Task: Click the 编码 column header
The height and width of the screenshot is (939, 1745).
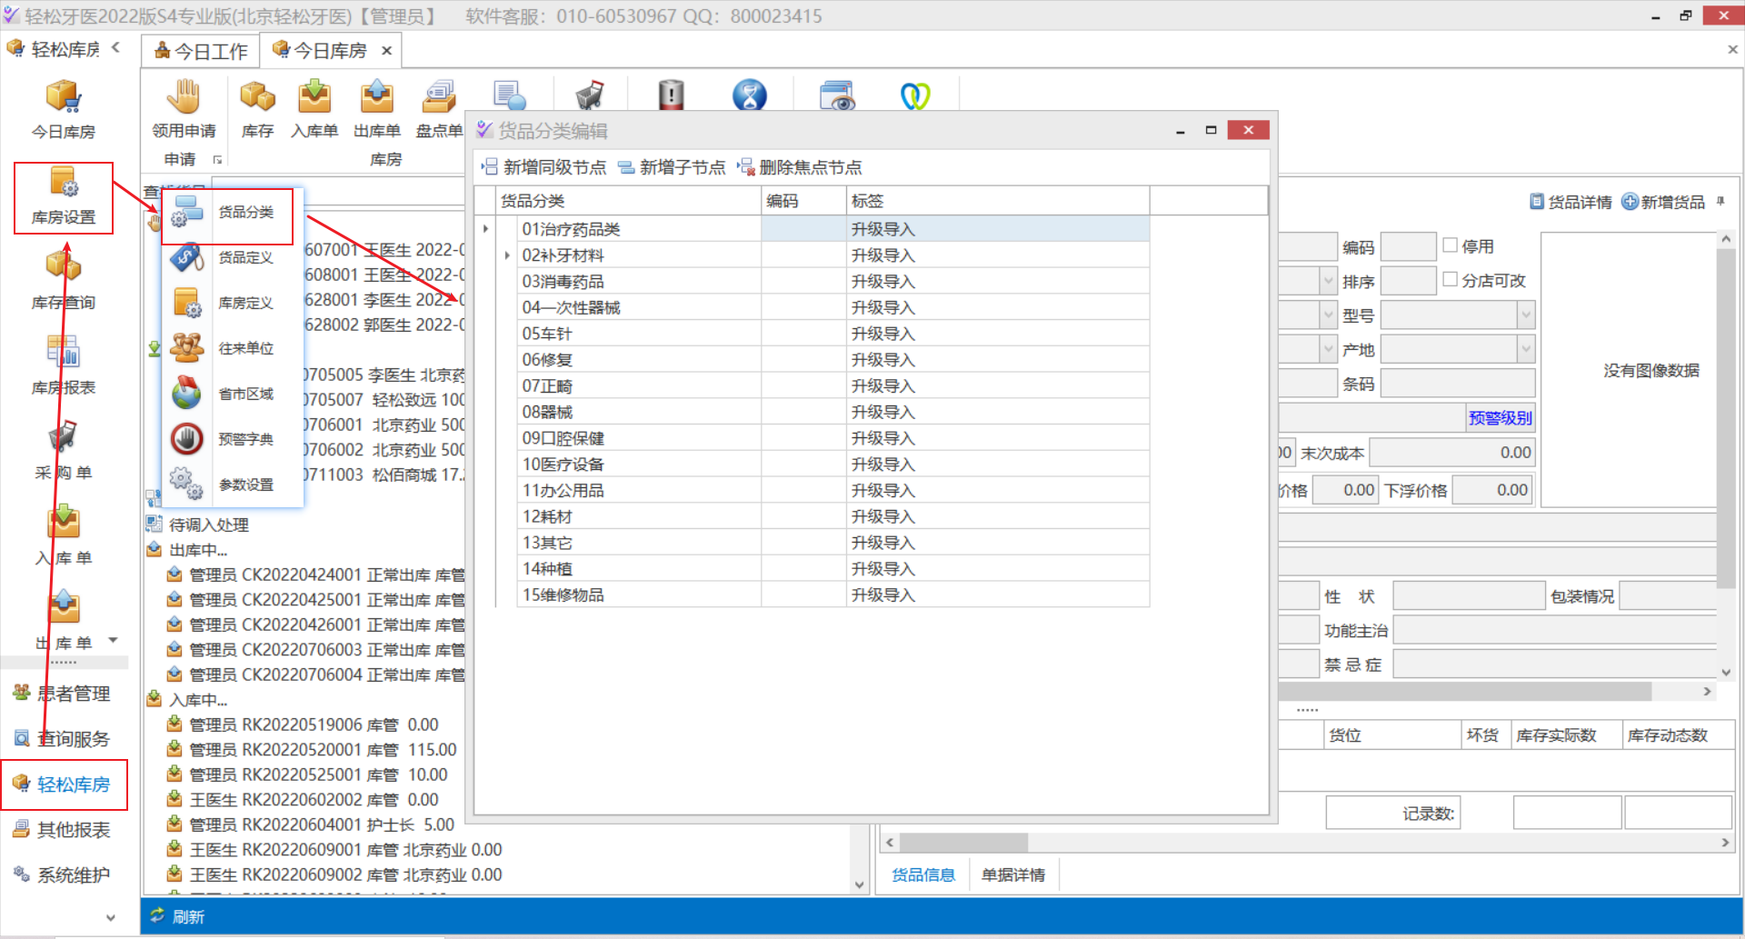Action: (x=803, y=201)
